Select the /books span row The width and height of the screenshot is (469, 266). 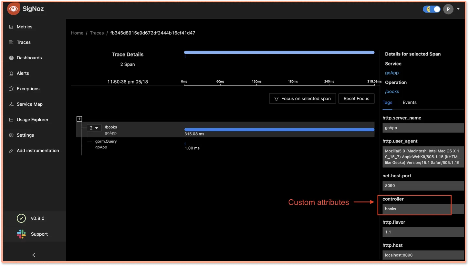[225, 130]
